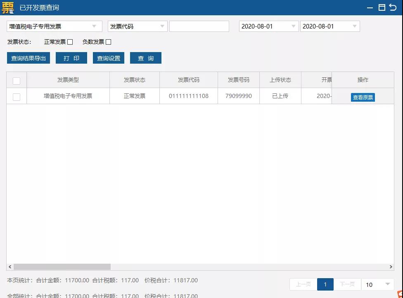Click the 查询结果导出 export button

[28, 58]
